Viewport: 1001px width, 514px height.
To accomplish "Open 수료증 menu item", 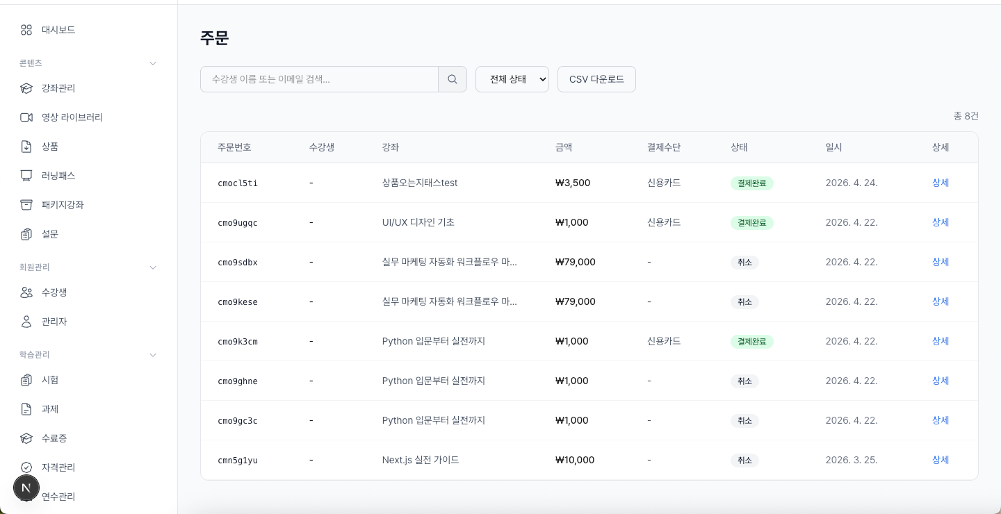I will (89, 438).
